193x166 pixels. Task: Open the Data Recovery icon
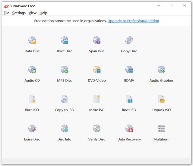pyautogui.click(x=129, y=128)
